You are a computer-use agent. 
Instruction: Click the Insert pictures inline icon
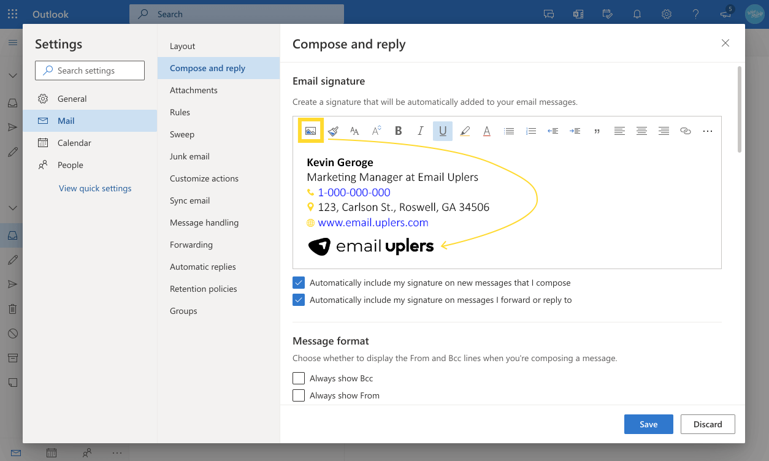coord(311,131)
